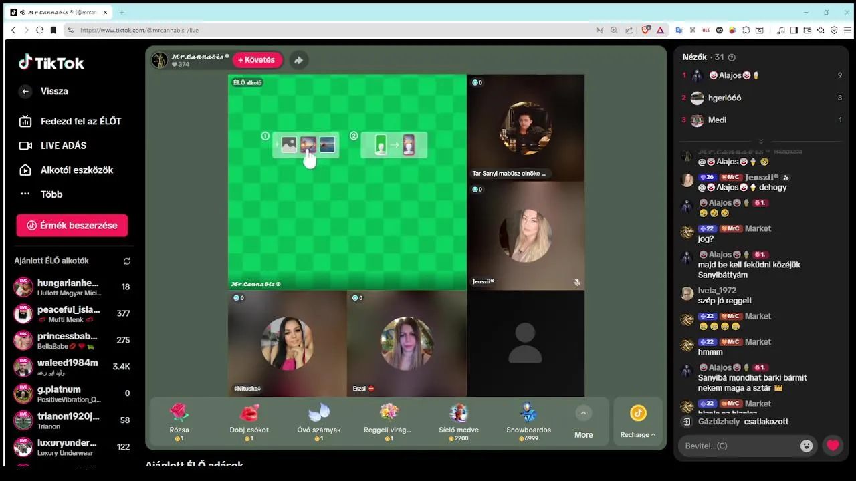The image size is (856, 481).
Task: Click browser back button
Action: coord(13,30)
